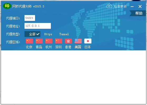Click 检查更新 to check for updates
Viewport: 147px width, 105px height.
[120, 7]
